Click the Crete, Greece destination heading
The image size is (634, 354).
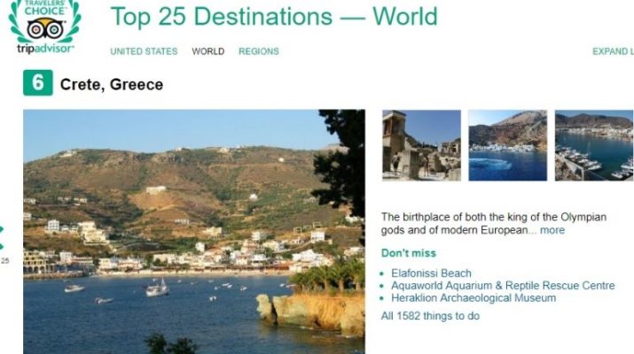pyautogui.click(x=112, y=84)
